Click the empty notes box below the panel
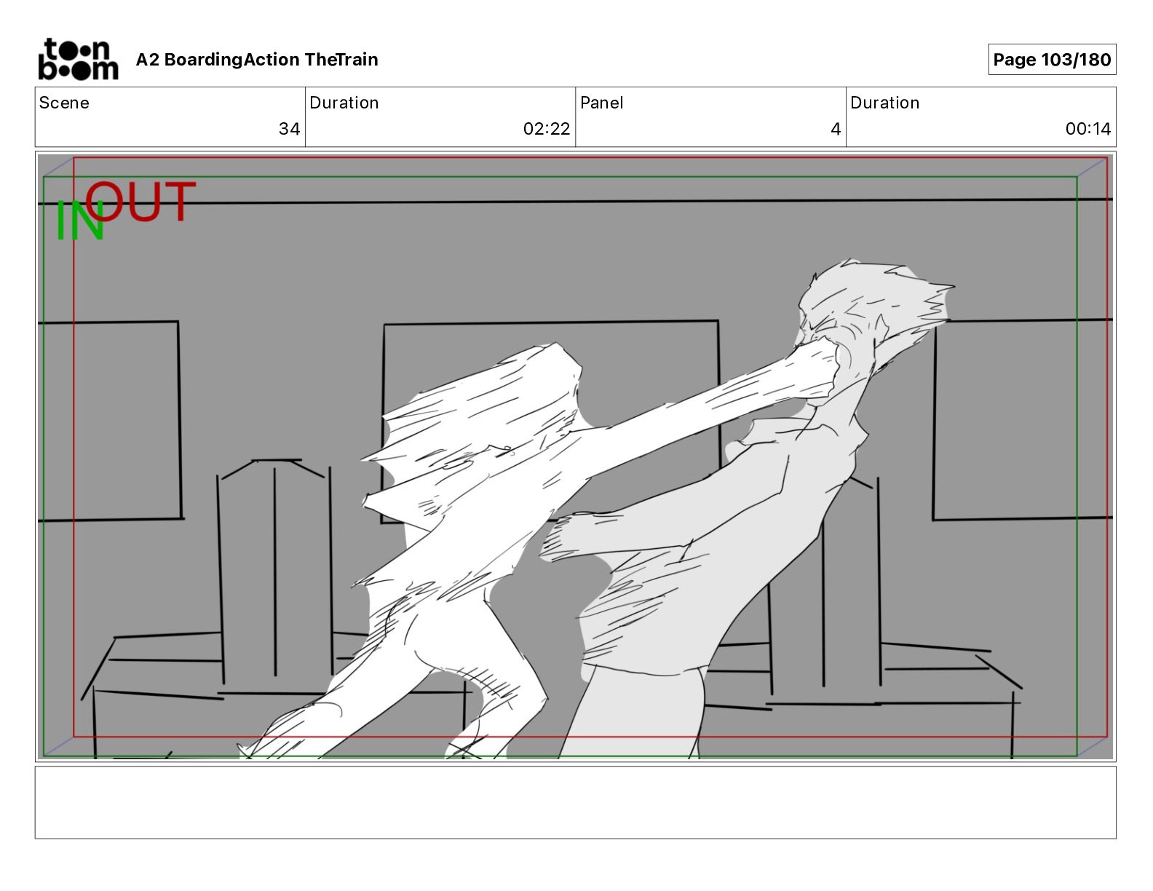 point(575,802)
